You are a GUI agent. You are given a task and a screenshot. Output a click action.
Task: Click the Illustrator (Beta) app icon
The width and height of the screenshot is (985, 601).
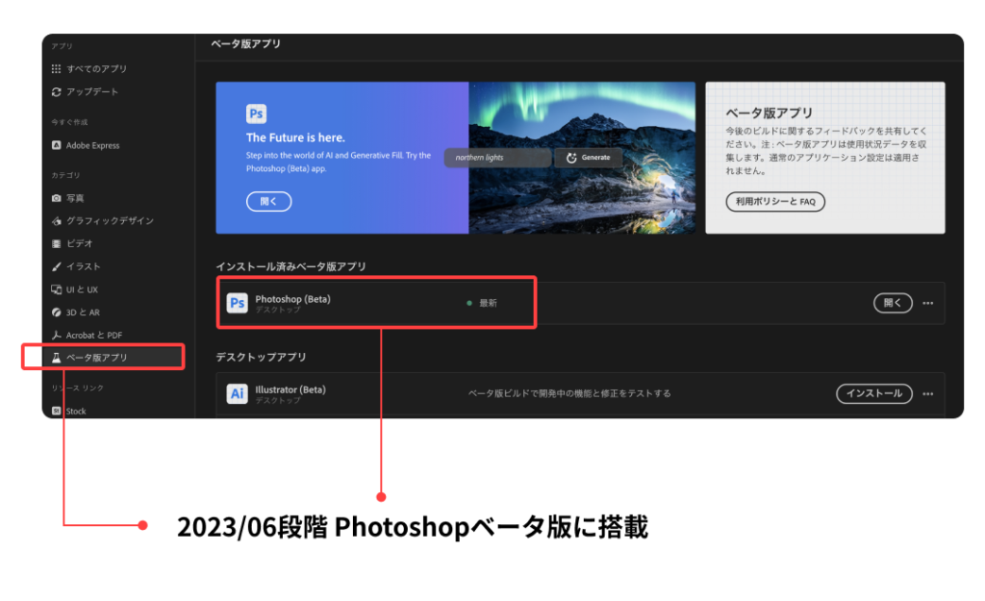click(237, 393)
